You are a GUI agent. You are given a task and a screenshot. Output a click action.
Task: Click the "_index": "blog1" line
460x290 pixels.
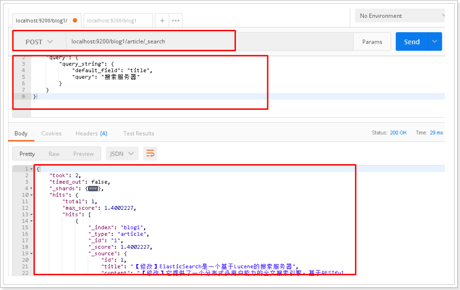117,228
